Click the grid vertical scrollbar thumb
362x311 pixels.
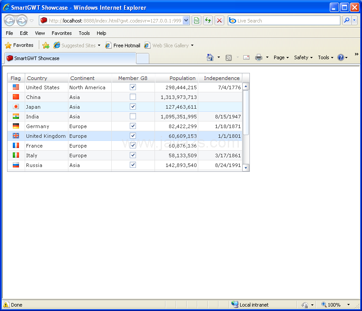(246, 112)
